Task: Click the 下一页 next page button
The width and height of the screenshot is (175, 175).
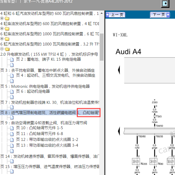Action: (160, 15)
